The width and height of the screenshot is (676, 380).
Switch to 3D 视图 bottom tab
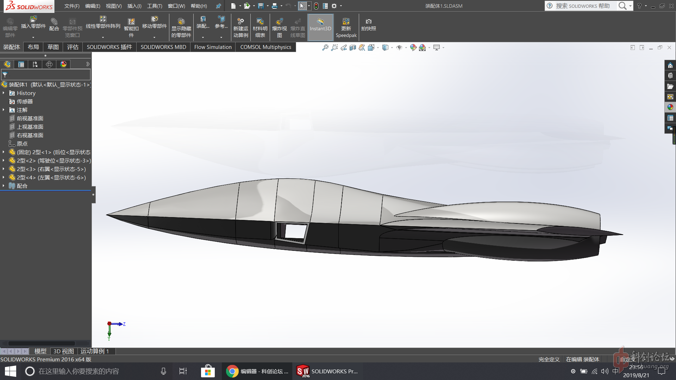(63, 351)
